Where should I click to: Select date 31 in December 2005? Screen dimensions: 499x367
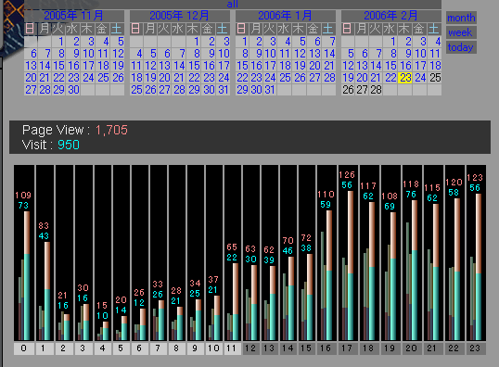tap(224, 90)
